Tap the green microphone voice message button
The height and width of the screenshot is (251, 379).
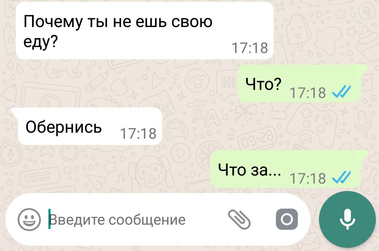point(347,219)
